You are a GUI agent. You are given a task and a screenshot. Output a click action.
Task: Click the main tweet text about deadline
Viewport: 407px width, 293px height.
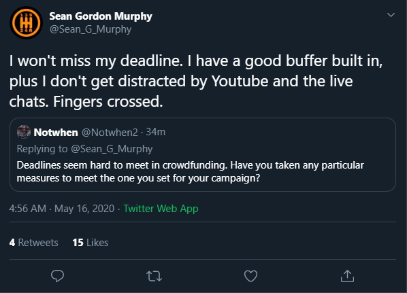(x=196, y=81)
